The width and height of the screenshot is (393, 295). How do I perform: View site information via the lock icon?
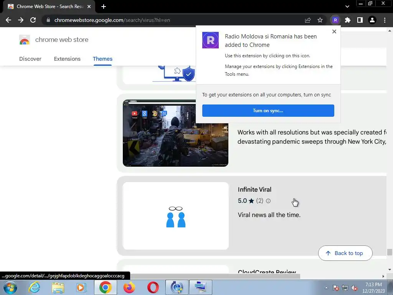[x=48, y=20]
